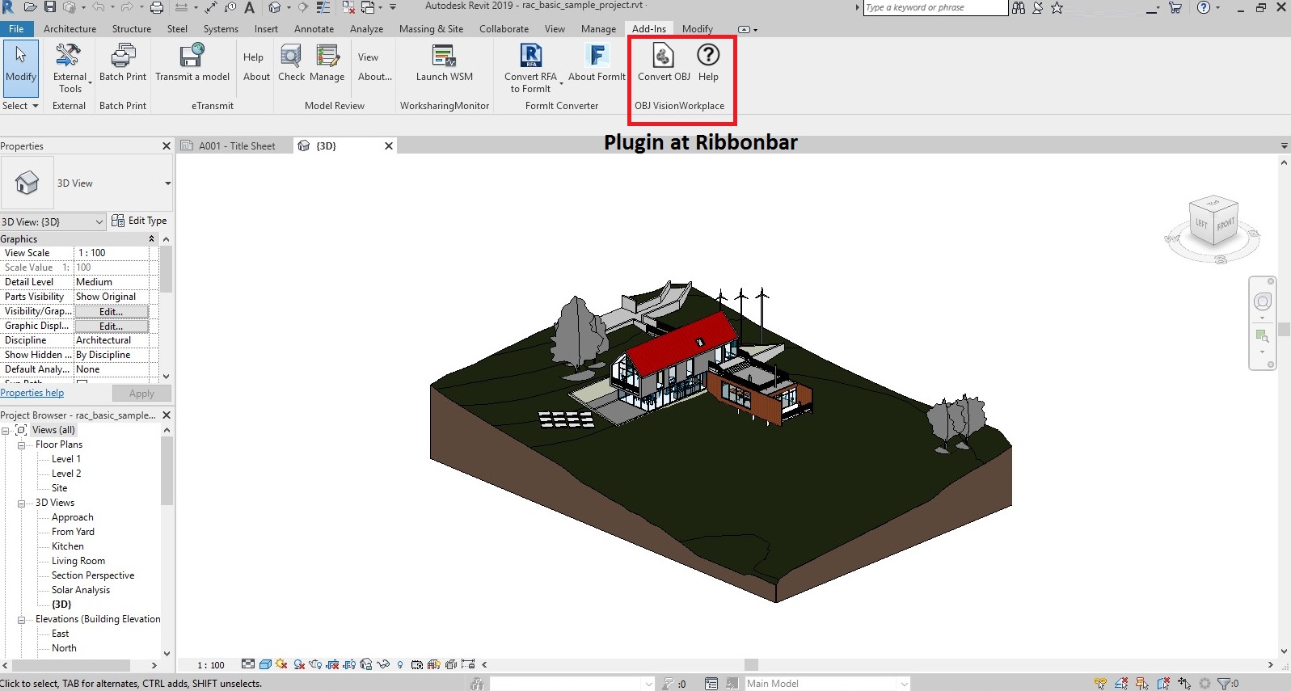Image resolution: width=1291 pixels, height=691 pixels.
Task: Click the Detail Level value Medium
Action: [112, 282]
